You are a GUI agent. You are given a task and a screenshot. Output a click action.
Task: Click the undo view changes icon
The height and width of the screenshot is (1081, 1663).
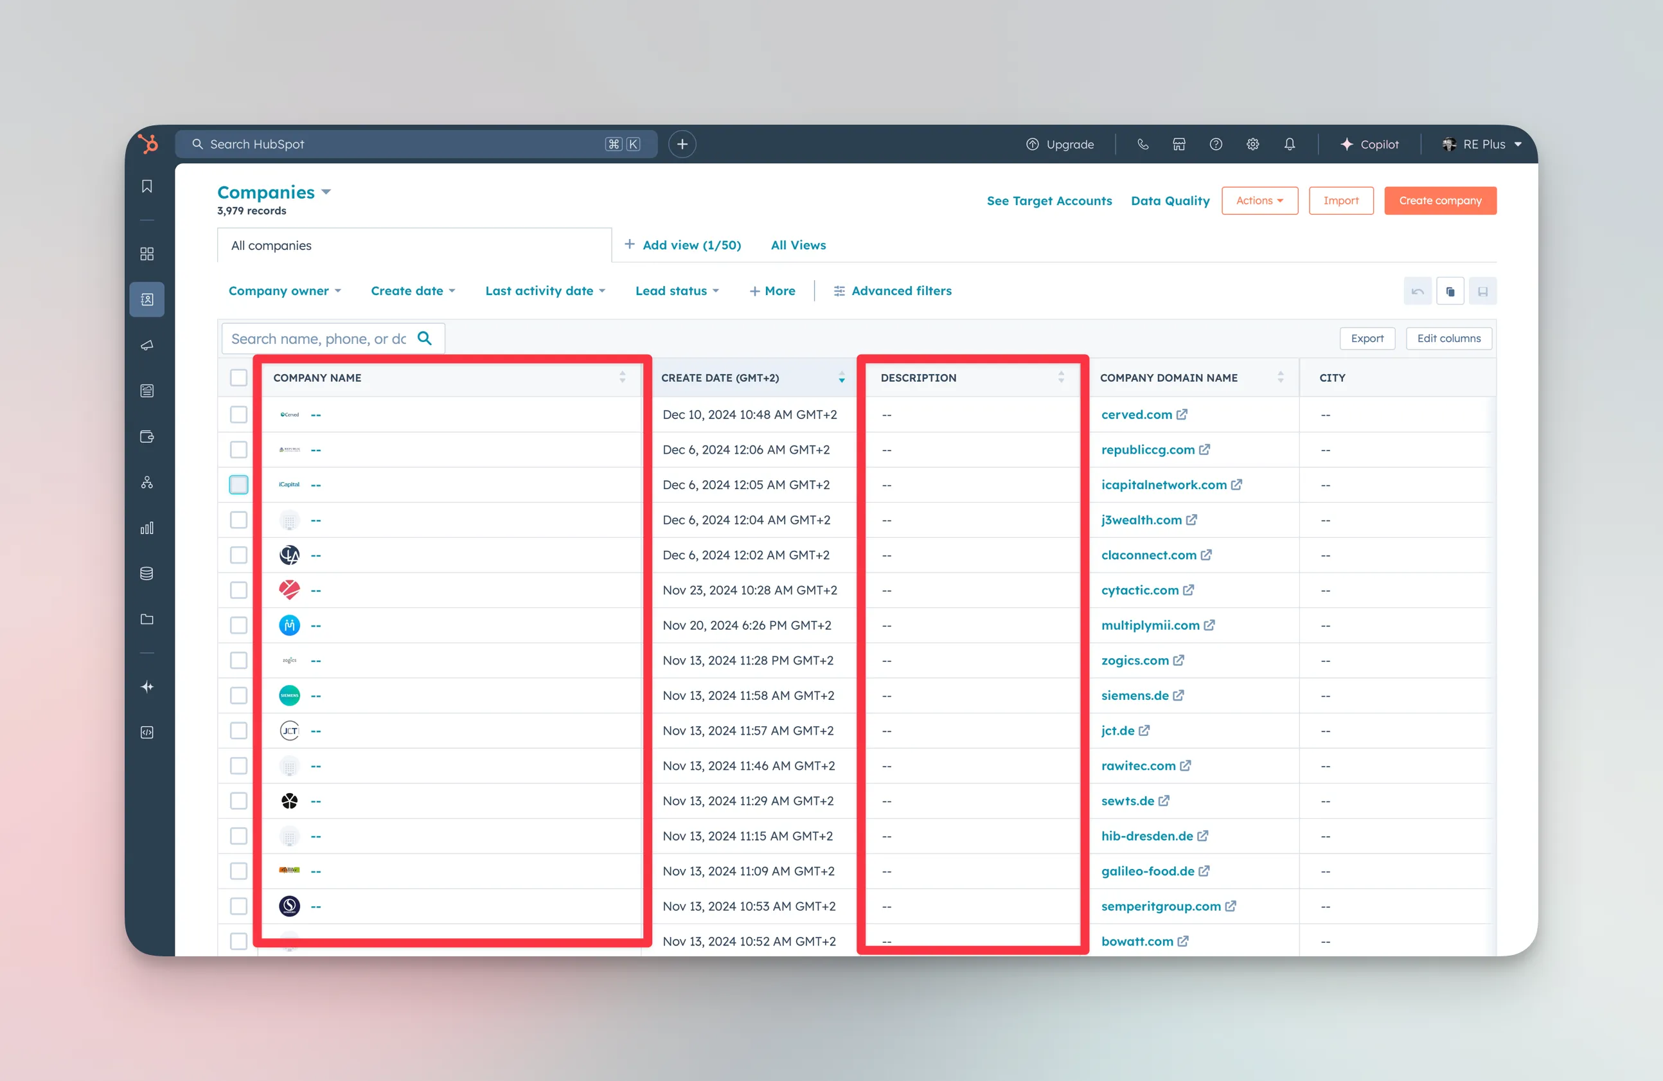1418,291
